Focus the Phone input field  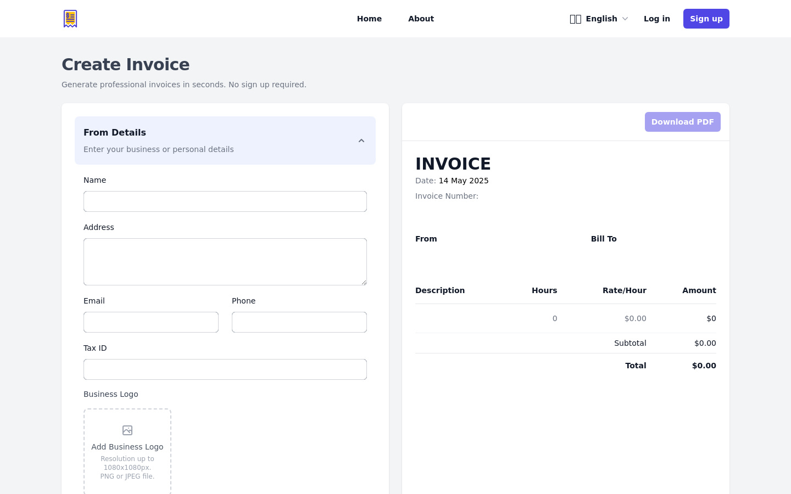coord(299,322)
